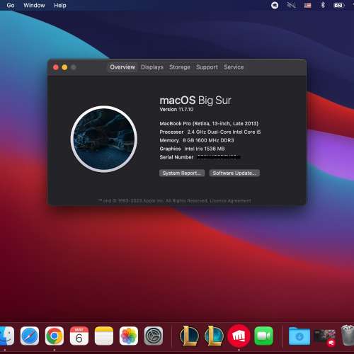Open the red Riot Client fist icon
The width and height of the screenshot is (354, 354).
coord(239,336)
